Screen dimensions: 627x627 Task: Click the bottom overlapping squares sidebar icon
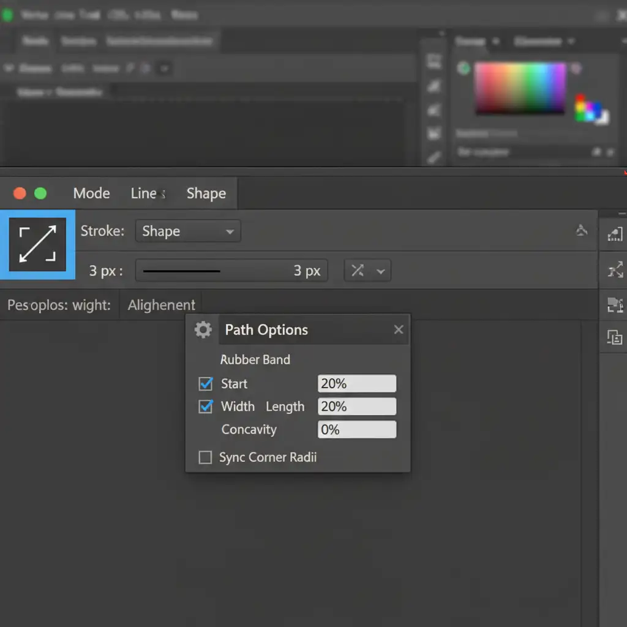[x=614, y=336]
